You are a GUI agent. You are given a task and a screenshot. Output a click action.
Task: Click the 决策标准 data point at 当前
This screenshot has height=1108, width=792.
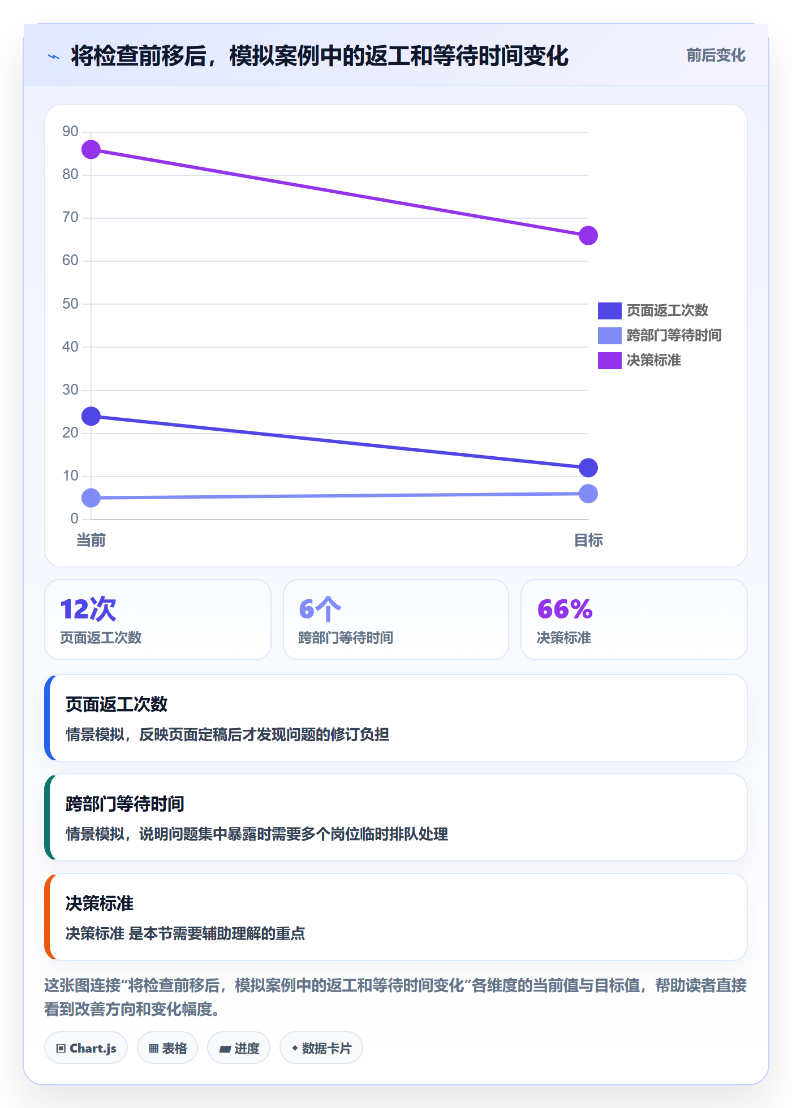point(91,150)
